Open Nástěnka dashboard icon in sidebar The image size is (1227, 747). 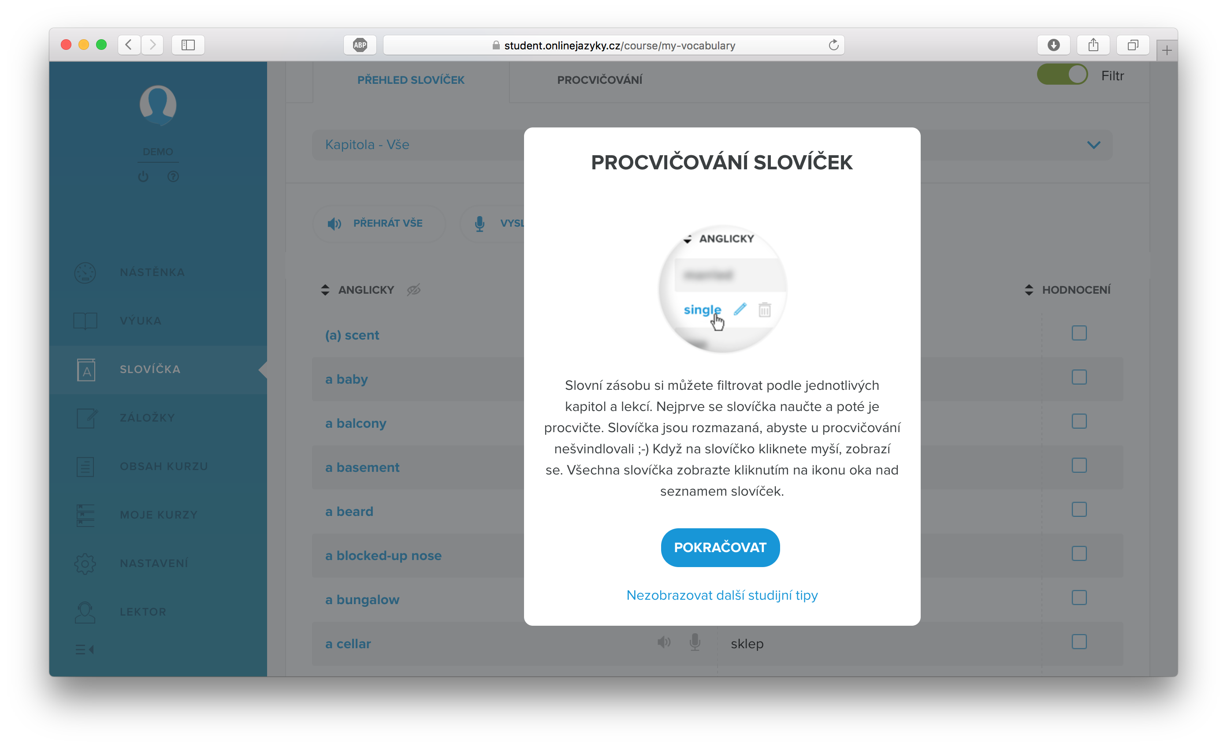coord(85,273)
